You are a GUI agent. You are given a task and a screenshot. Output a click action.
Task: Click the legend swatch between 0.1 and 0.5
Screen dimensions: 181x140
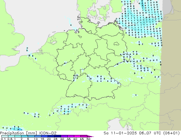pos(5,136)
